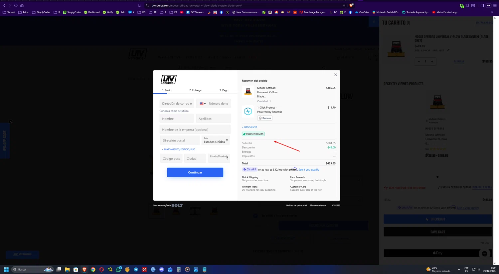Viewport: 499px width, 274px height.
Task: Go back in the browser
Action: click(4, 6)
